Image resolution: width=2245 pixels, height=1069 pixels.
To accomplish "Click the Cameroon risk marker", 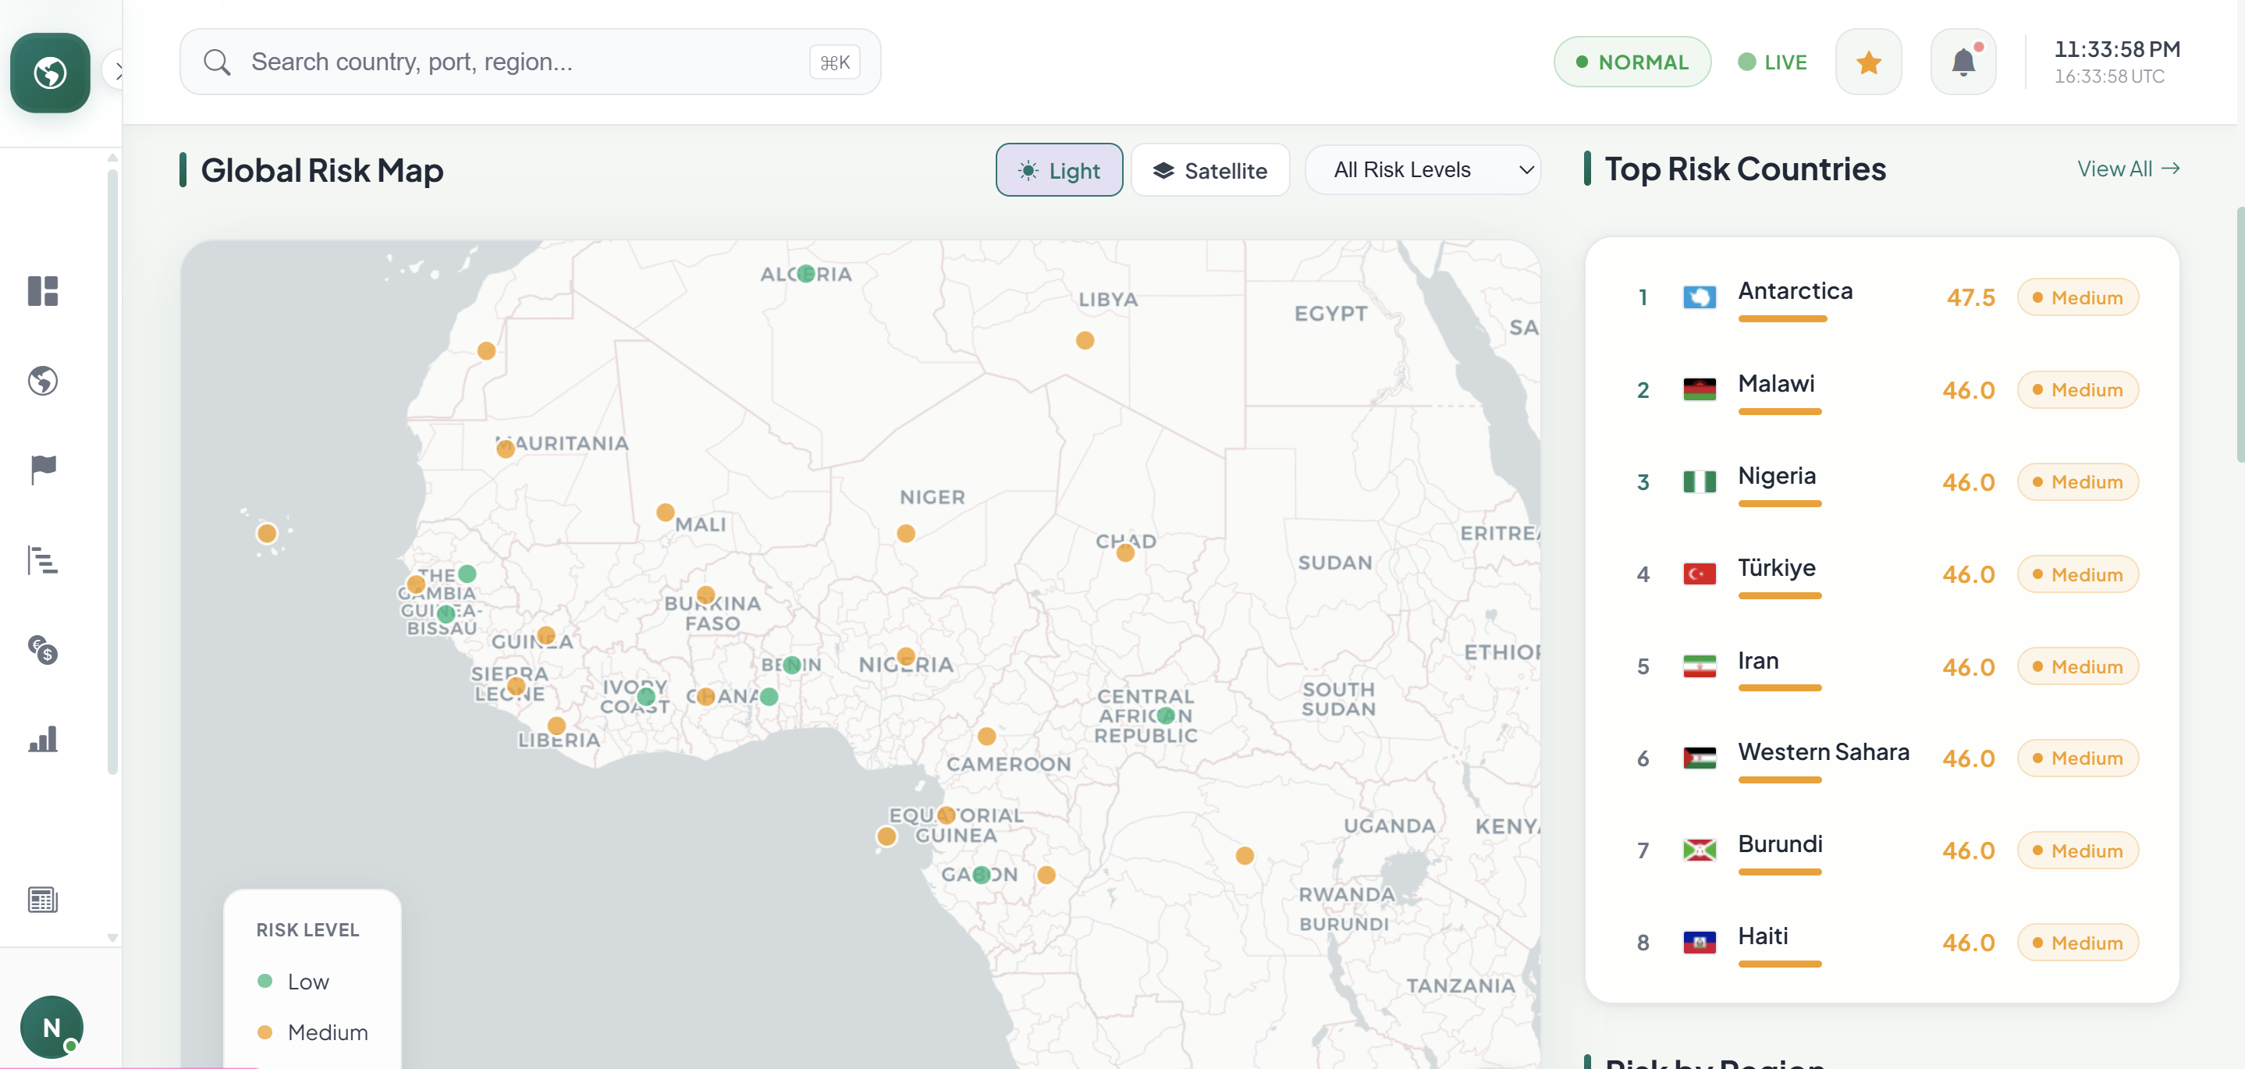I will pos(986,736).
